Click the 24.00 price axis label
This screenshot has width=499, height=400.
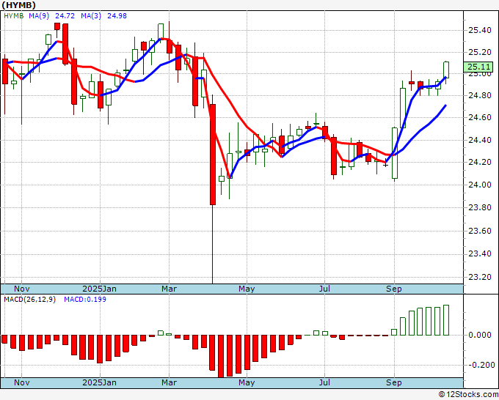click(480, 185)
